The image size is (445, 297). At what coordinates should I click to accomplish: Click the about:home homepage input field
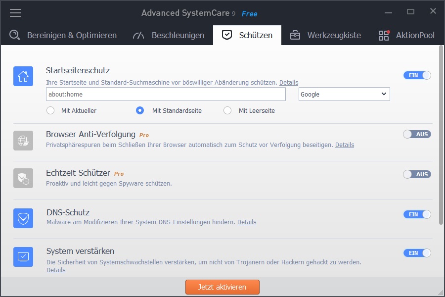166,94
